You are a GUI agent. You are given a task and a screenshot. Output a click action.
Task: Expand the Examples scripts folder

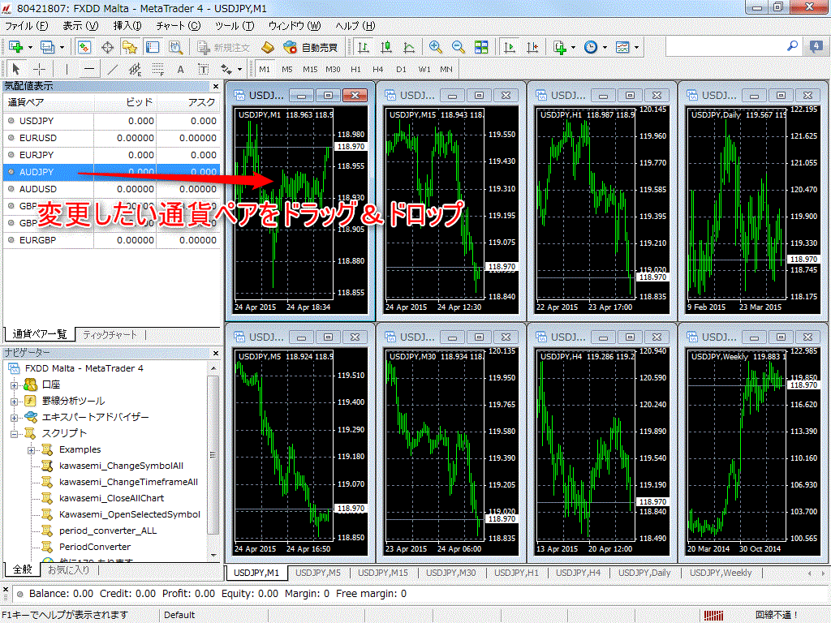[32, 450]
